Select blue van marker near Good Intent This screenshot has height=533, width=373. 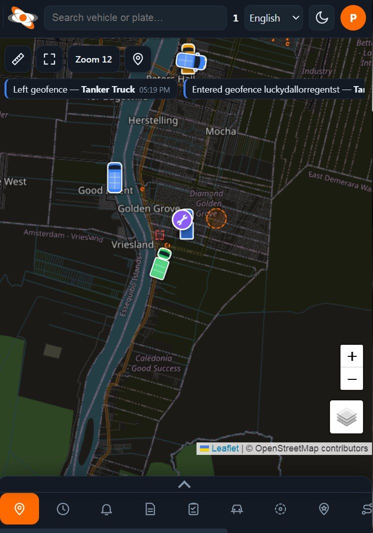pyautogui.click(x=114, y=178)
